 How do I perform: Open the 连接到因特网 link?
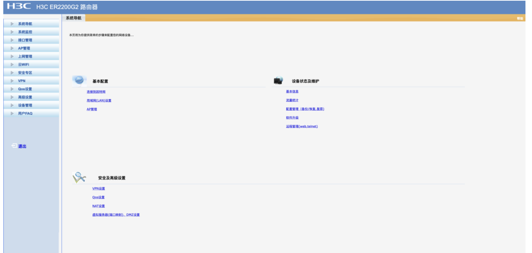coord(96,92)
